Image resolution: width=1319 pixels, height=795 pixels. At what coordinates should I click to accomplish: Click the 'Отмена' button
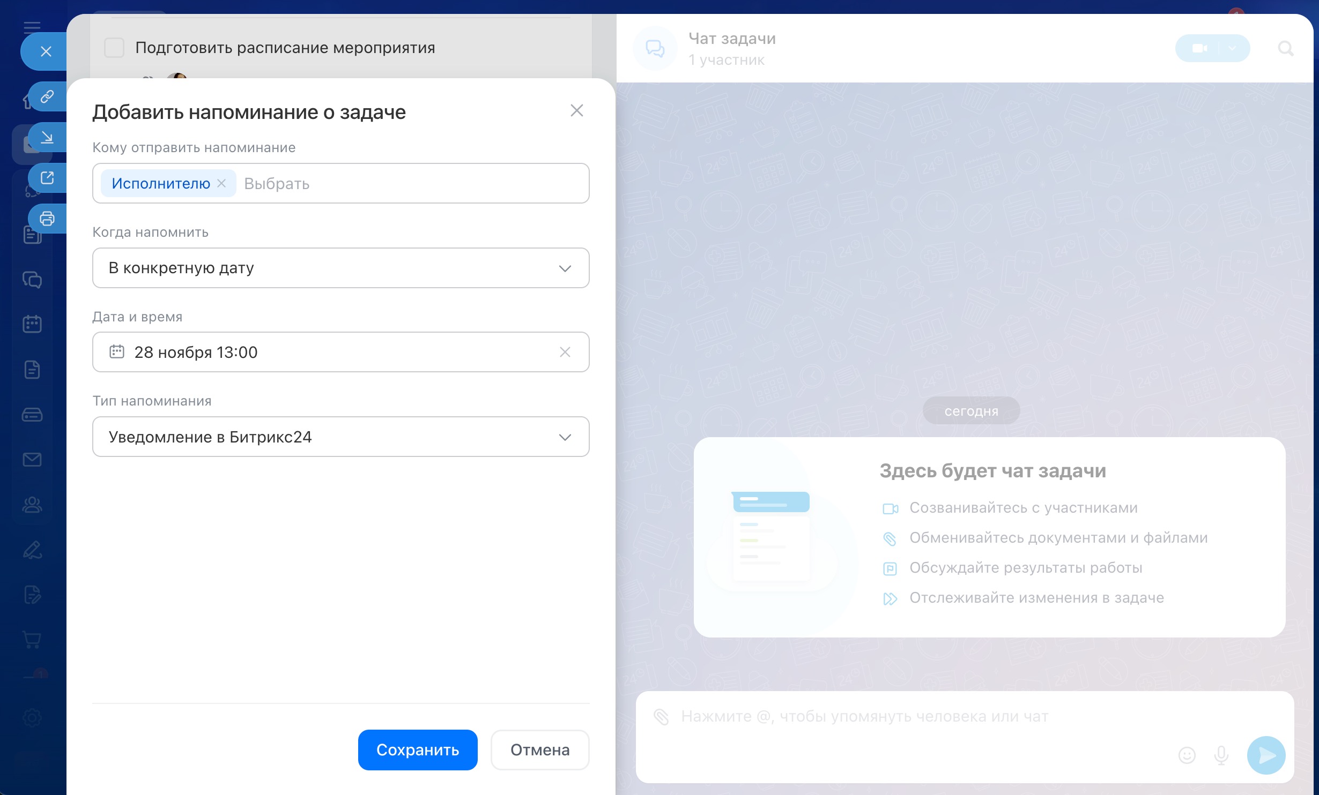click(x=539, y=749)
